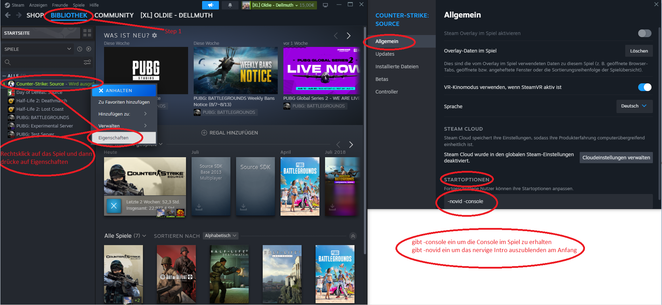
Task: Expand the Alphabetisch sort dropdown
Action: (x=221, y=236)
